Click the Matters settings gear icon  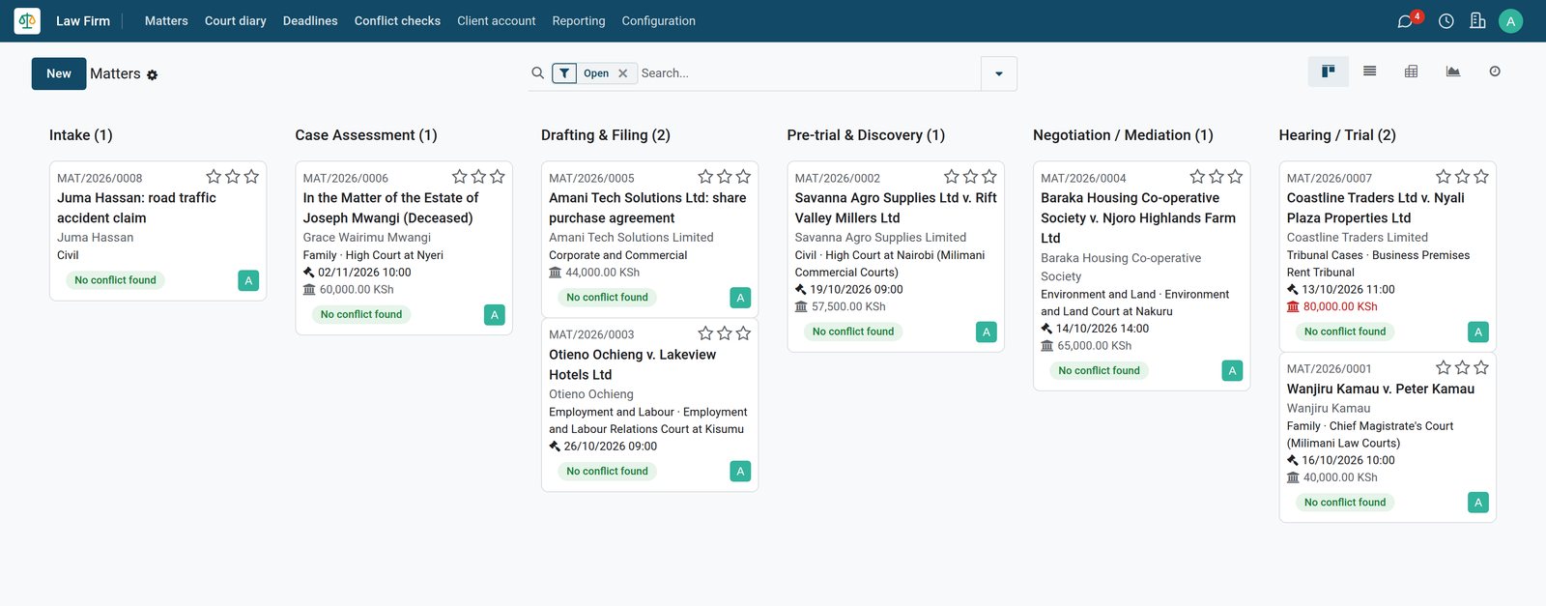(152, 74)
